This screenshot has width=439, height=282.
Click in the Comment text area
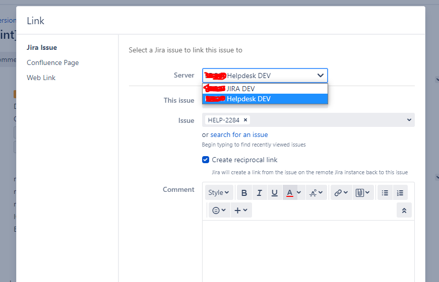[x=308, y=251]
